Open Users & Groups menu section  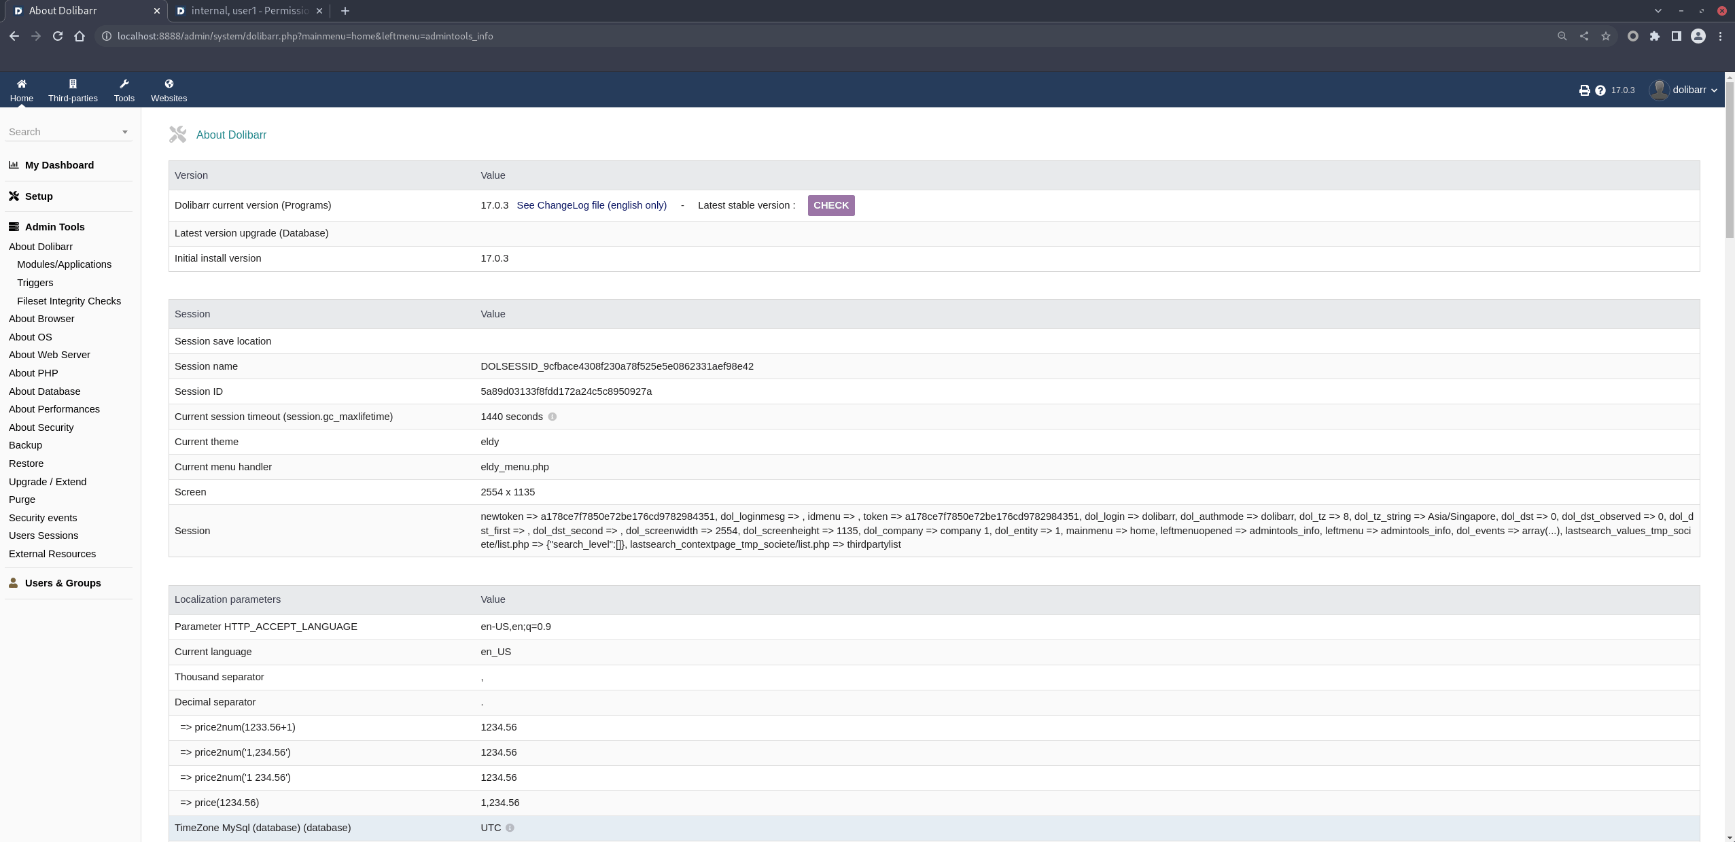click(x=63, y=583)
